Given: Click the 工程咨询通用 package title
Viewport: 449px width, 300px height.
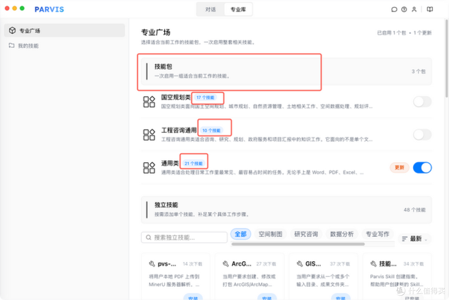Looking at the screenshot, I should [x=179, y=130].
